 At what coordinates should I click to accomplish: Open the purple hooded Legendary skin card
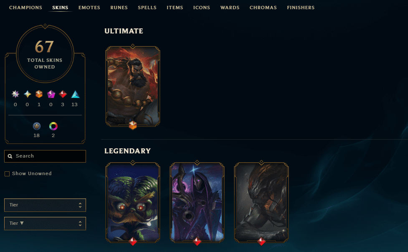(197, 203)
